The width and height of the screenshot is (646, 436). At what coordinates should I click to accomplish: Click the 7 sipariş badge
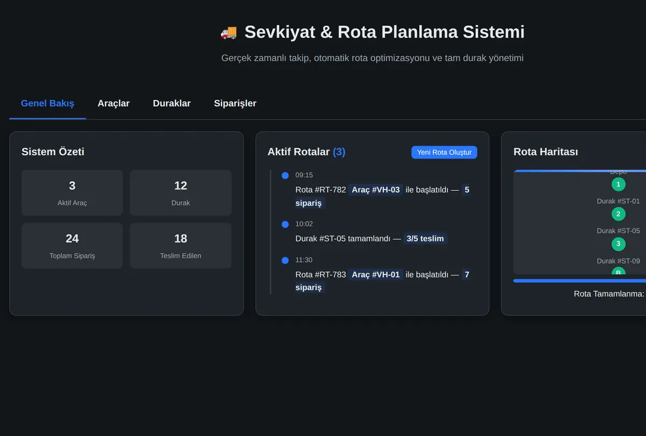382,281
